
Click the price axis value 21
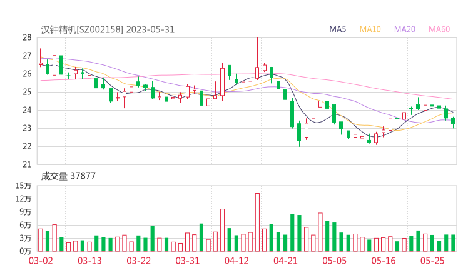click(x=27, y=164)
